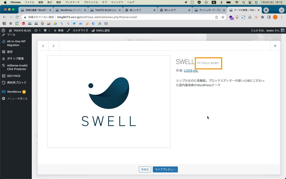Viewport: 286px width, 179px height.
Task: Switch to the ダッシュボード tab
Action: [x=210, y=10]
